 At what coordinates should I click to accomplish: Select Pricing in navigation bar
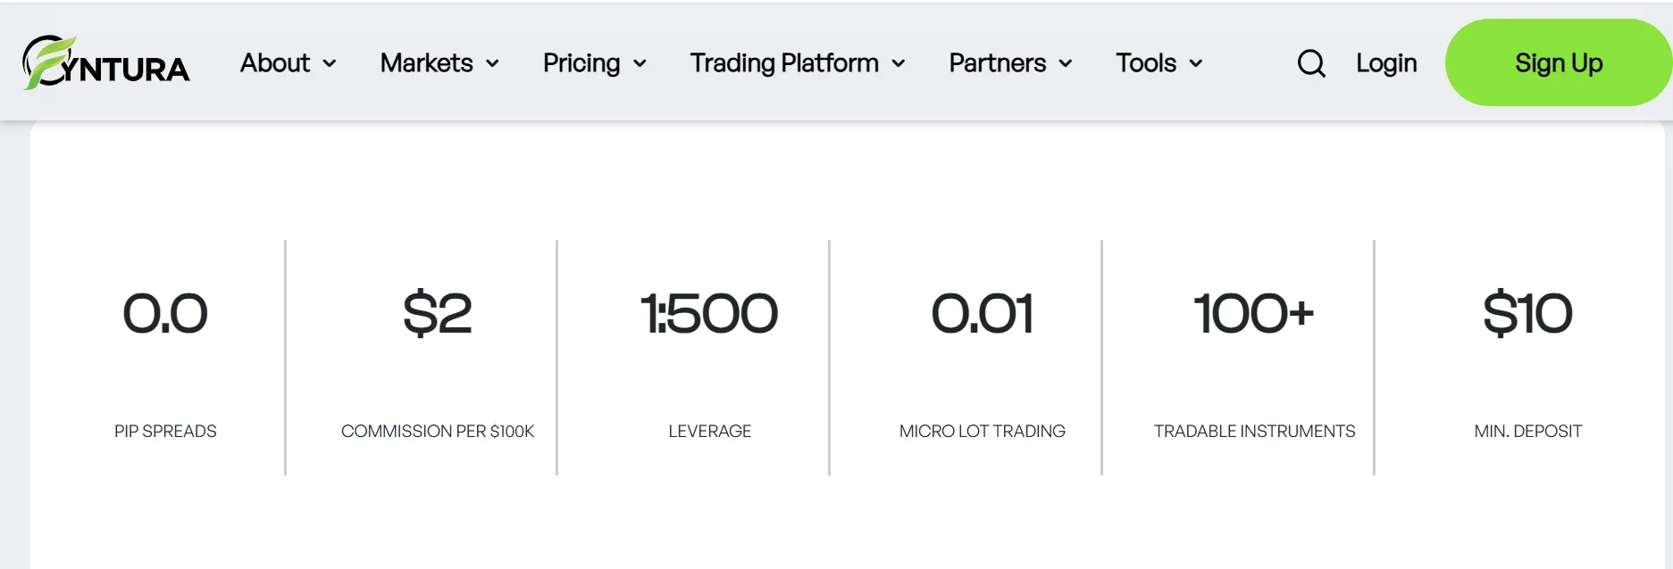point(581,63)
